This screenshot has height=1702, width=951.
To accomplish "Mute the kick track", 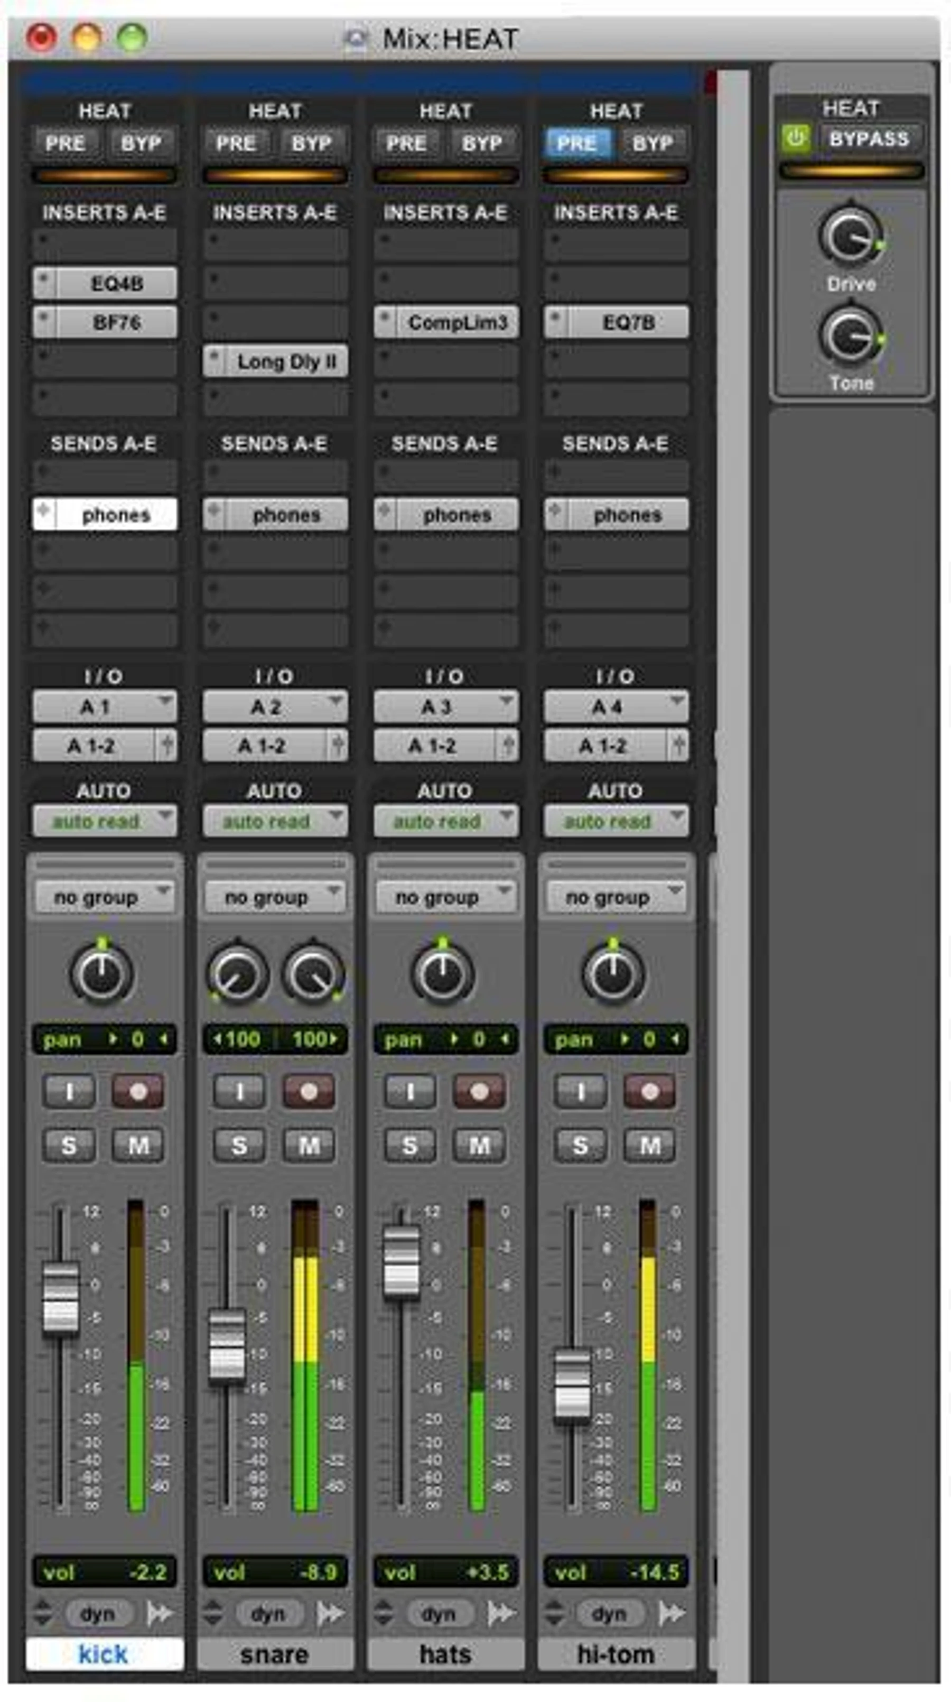I will coord(138,1146).
